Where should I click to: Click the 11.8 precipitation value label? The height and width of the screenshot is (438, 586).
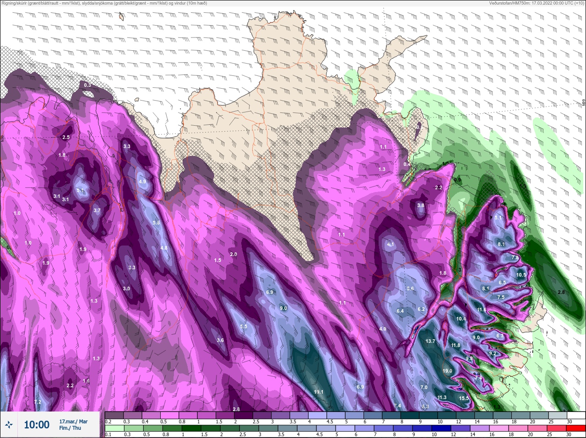point(456,345)
